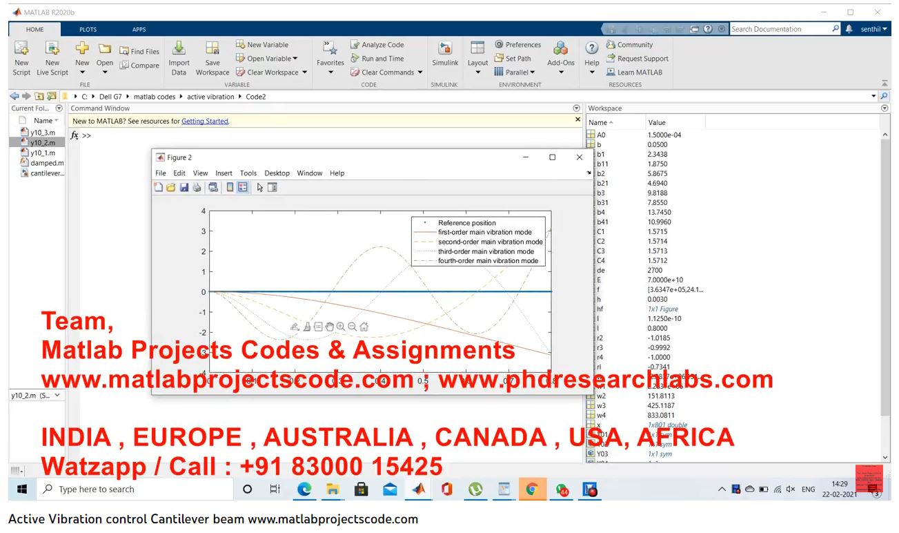Click the Save Workspace icon
The width and height of the screenshot is (899, 533).
point(213,49)
